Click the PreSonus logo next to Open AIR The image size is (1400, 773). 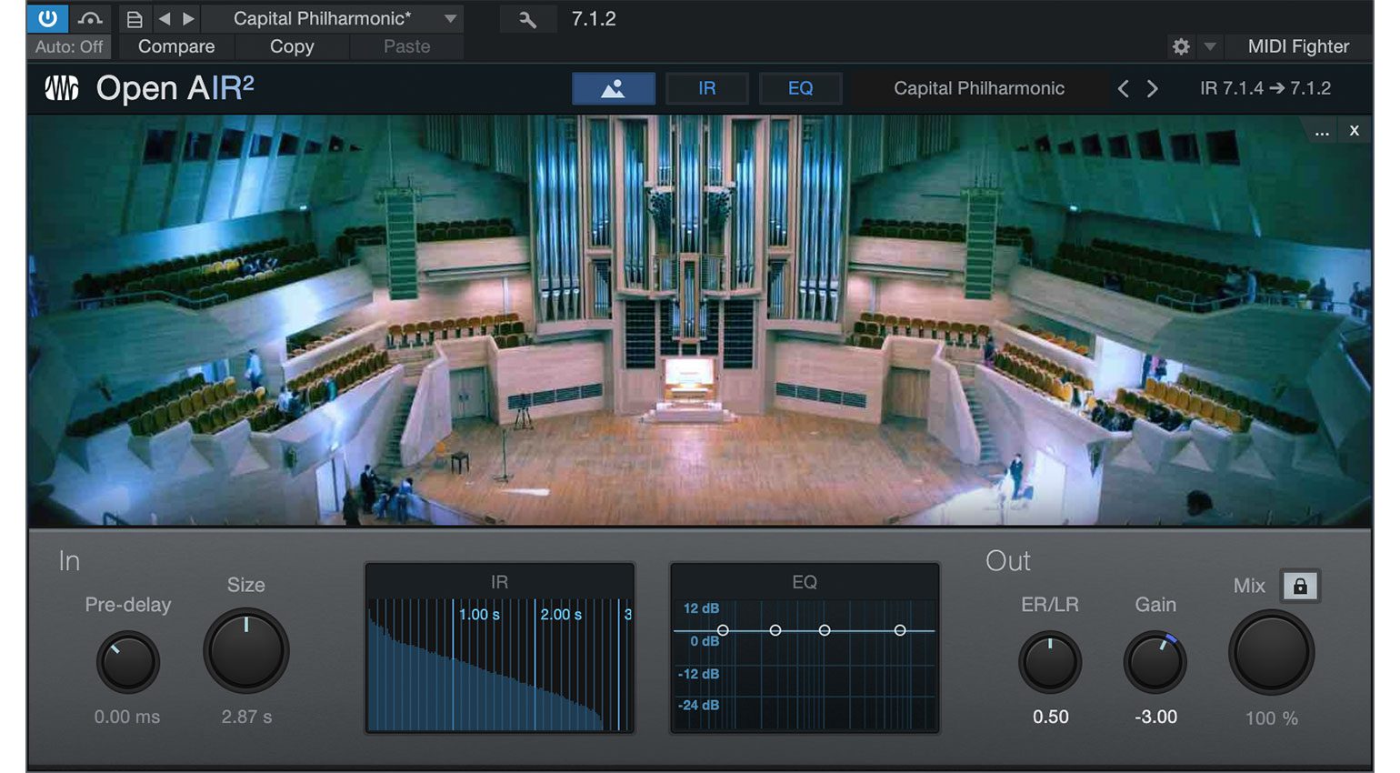coord(60,87)
